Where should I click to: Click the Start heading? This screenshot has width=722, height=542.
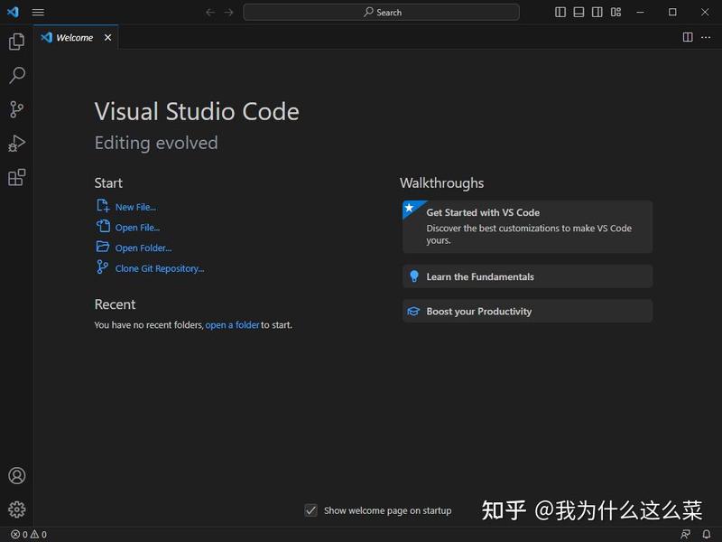pyautogui.click(x=108, y=183)
